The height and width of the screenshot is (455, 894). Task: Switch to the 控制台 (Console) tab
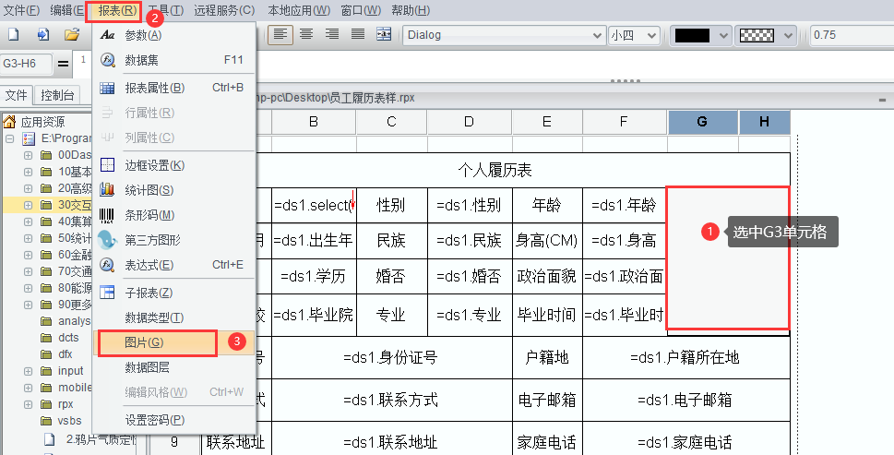point(58,95)
